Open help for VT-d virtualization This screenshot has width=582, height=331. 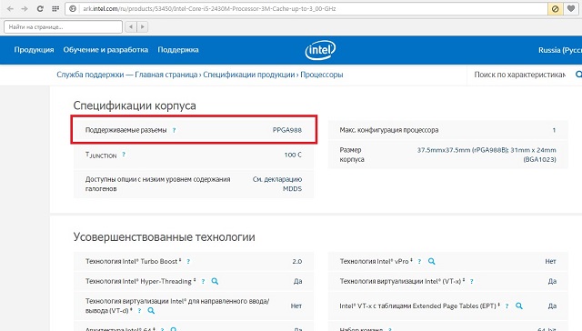coord(139,311)
